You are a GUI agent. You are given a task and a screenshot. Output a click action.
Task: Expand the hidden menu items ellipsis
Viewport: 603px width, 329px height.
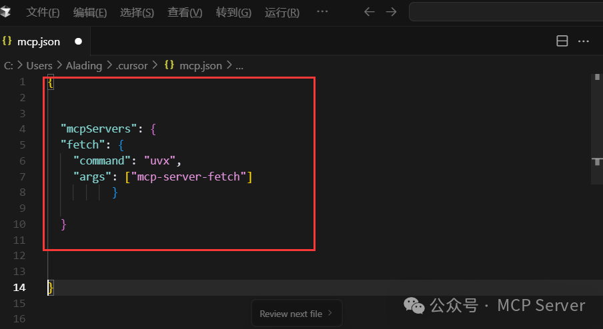coord(322,12)
